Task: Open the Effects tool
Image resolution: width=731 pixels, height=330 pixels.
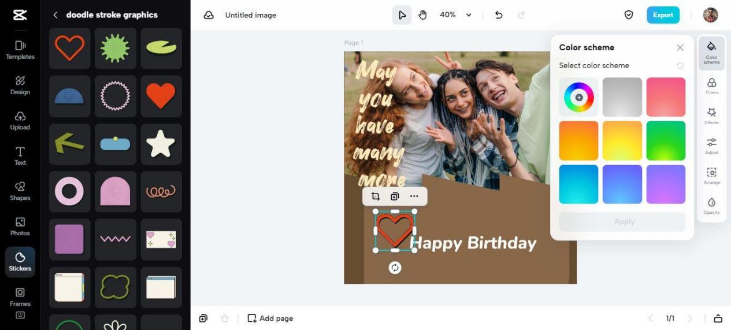Action: 711,116
